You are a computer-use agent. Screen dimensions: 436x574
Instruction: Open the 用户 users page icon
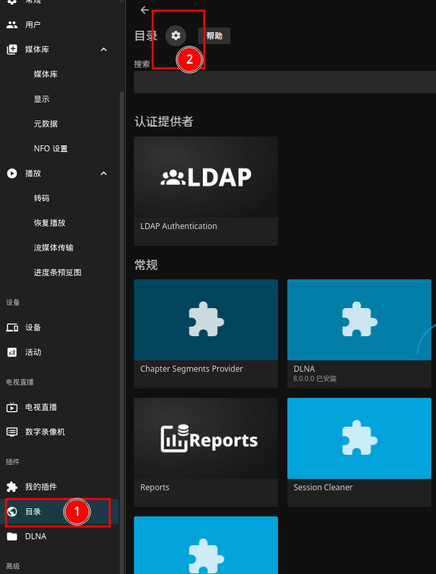12,25
